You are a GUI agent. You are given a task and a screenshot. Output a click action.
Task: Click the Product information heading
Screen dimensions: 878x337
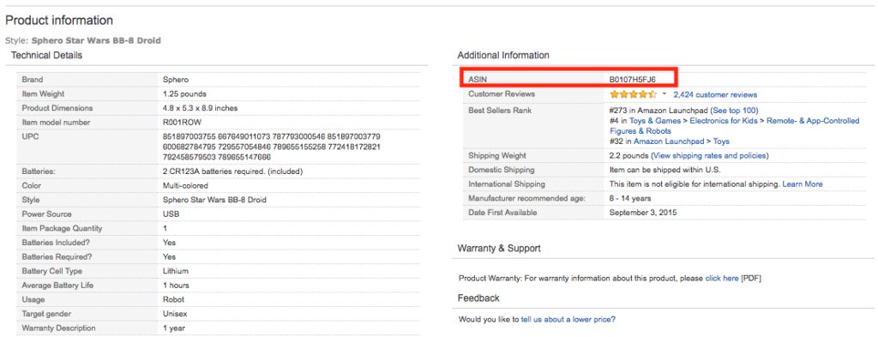coord(59,21)
